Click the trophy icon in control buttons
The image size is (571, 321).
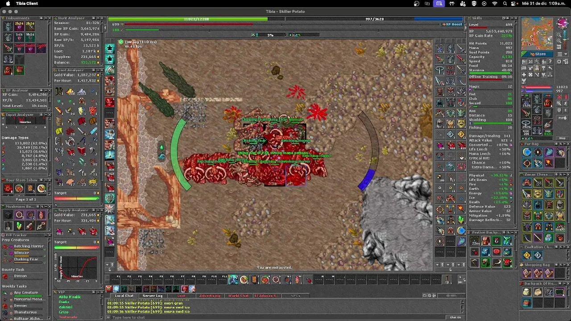[x=543, y=68]
